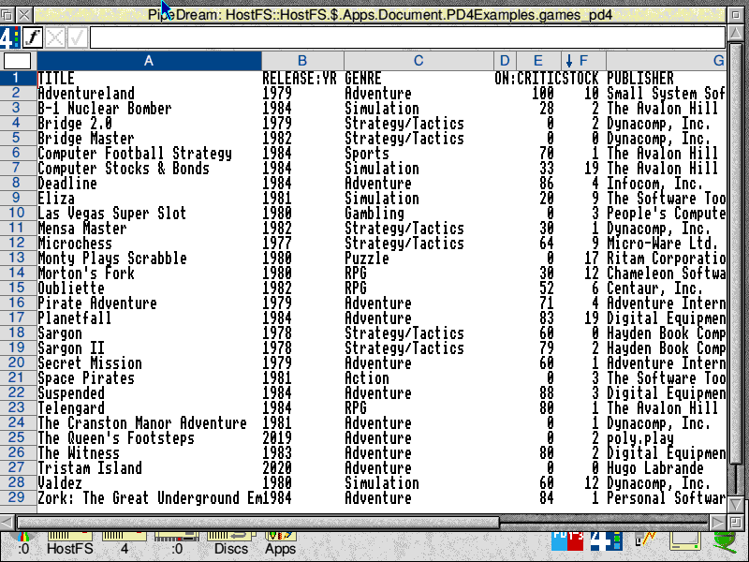Select column C header
Viewport: 749px width, 562px height.
tap(419, 61)
